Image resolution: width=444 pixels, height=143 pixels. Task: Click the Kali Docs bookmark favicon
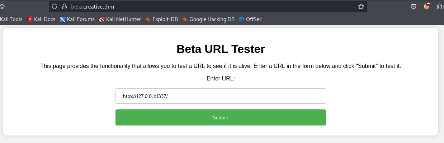point(30,19)
